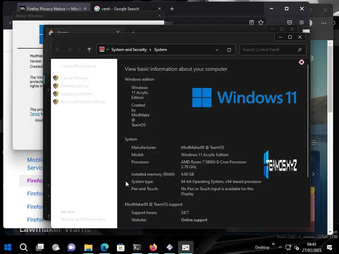The width and height of the screenshot is (339, 254).
Task: Launch File Explorer from taskbar
Action: tap(88, 247)
